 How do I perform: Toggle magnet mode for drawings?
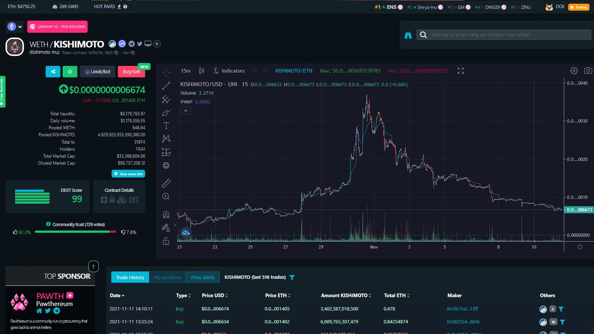point(166,215)
